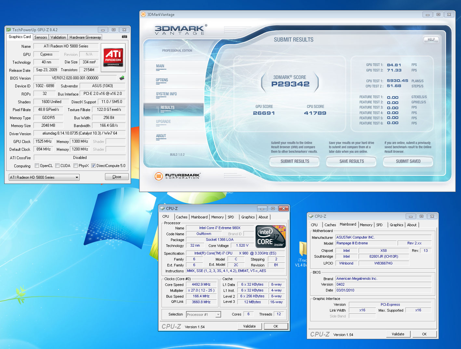
Task: Open the ATI Radeon HD 5800 Series dropdown
Action: click(x=44, y=177)
